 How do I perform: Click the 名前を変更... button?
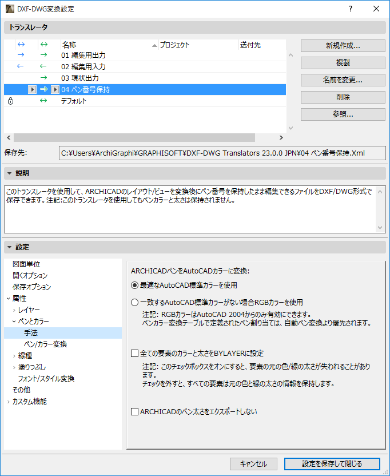coord(343,80)
